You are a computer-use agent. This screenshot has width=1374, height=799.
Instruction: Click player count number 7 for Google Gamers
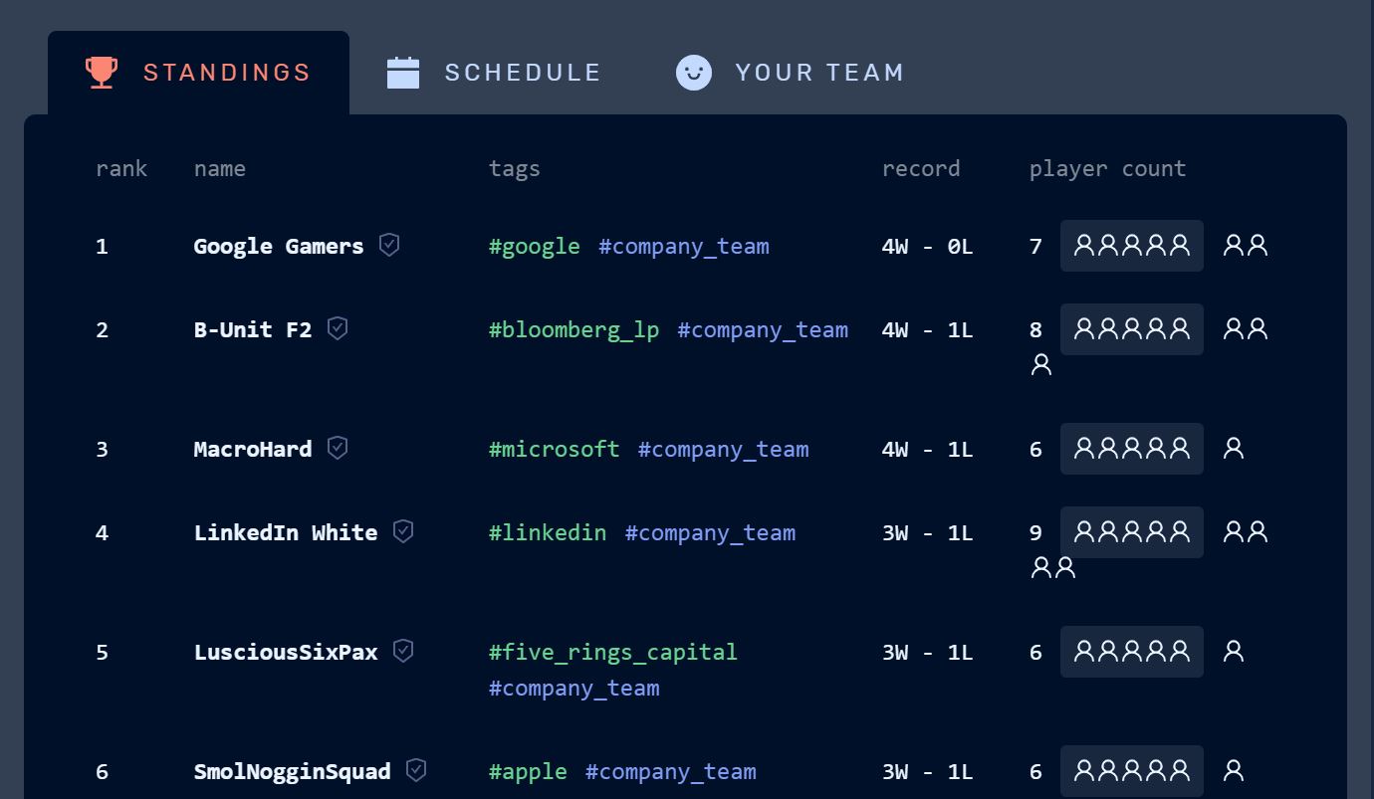(x=1035, y=247)
